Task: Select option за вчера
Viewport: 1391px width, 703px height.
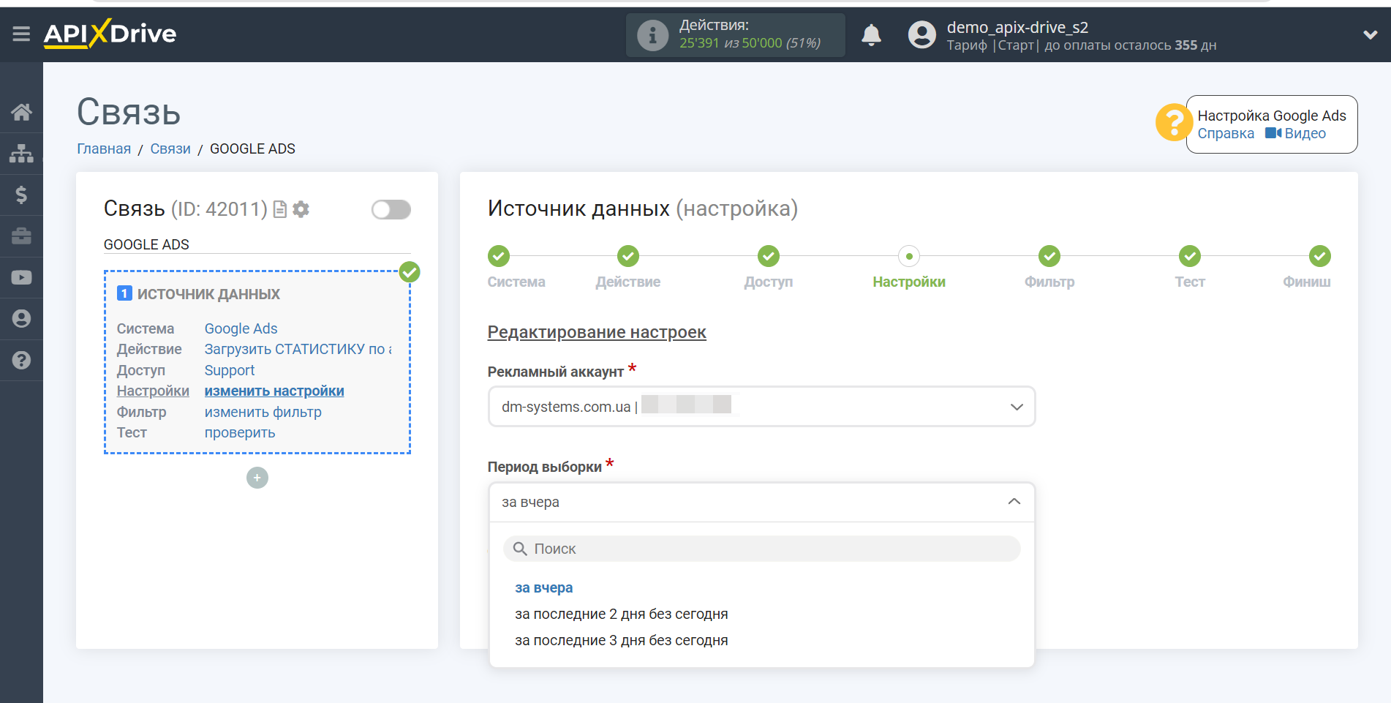Action: coord(544,587)
